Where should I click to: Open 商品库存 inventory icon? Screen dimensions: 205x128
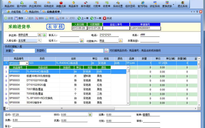tap(73, 4)
